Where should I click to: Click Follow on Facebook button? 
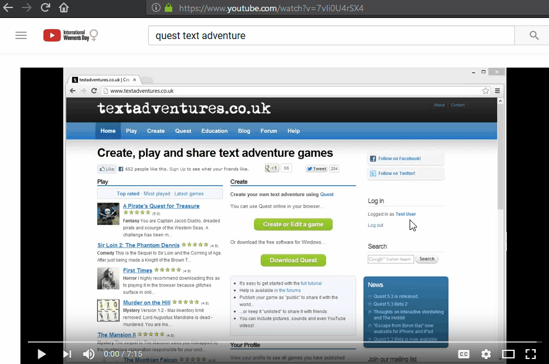point(406,159)
